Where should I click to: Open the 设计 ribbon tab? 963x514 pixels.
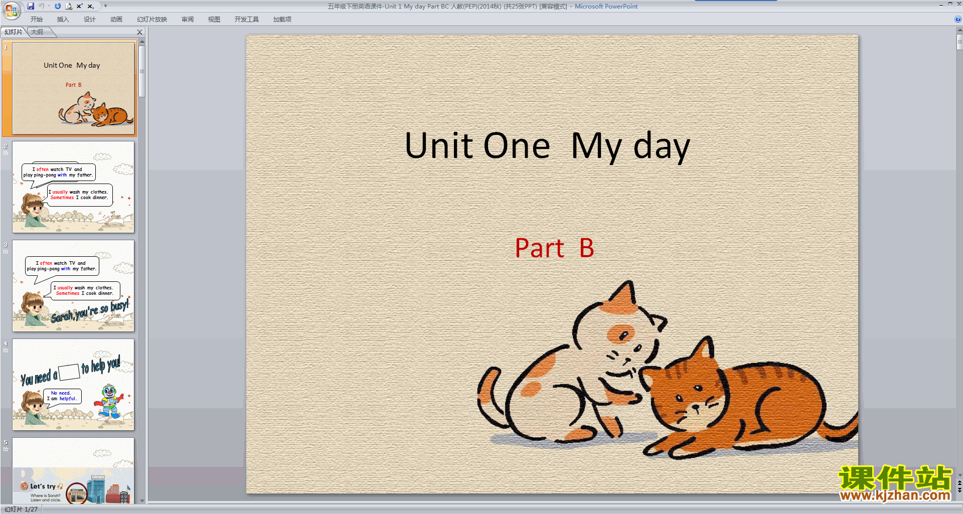89,20
